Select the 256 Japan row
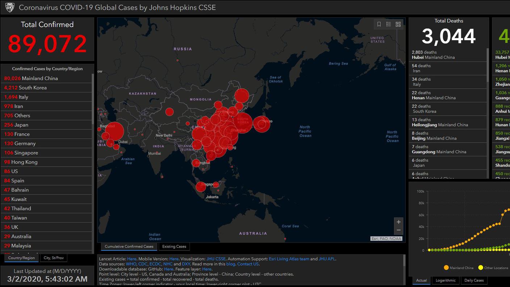Image resolution: width=510 pixels, height=287 pixels. (47, 125)
